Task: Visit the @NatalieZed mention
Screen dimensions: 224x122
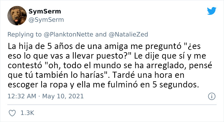Action: click(x=128, y=35)
